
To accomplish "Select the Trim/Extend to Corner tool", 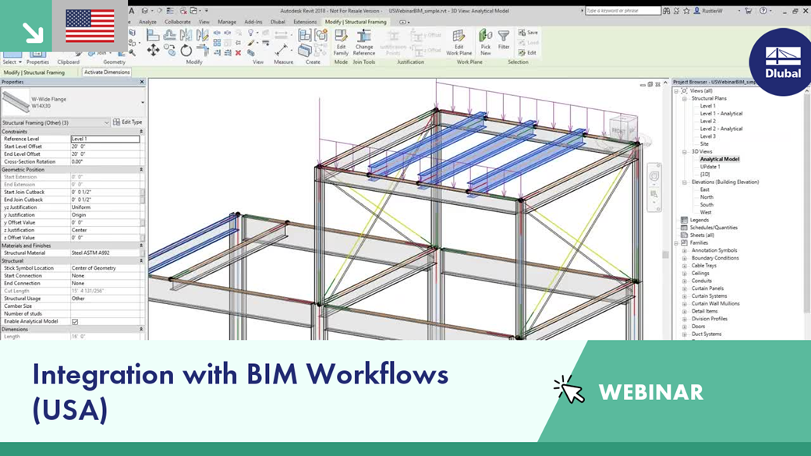I will click(204, 50).
